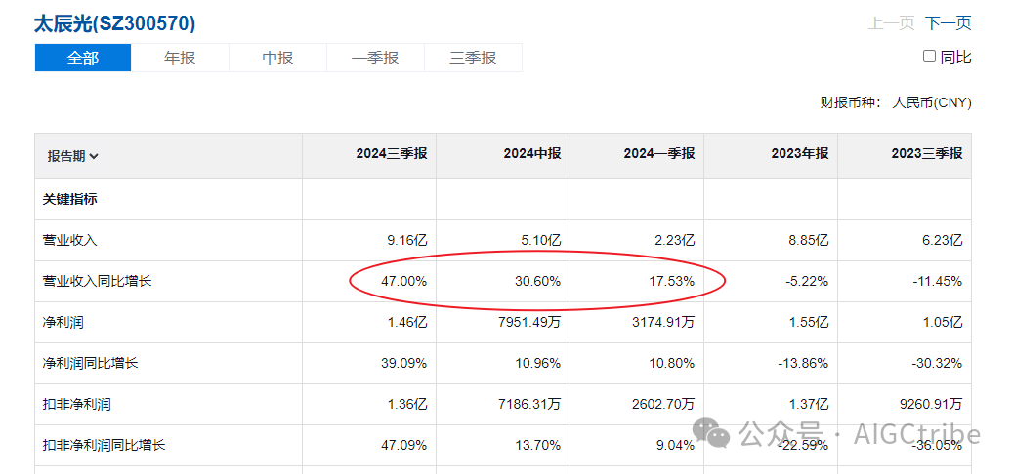
Task: Click the 1.05亿 net profit cell
Action: [x=942, y=323]
